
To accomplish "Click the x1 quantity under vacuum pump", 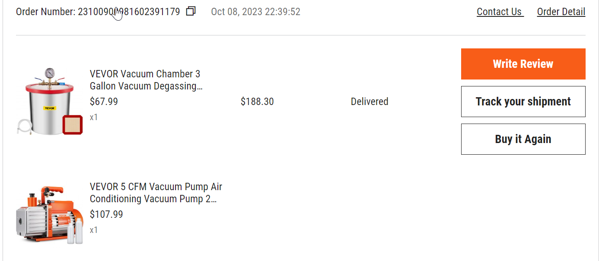I will click(94, 230).
